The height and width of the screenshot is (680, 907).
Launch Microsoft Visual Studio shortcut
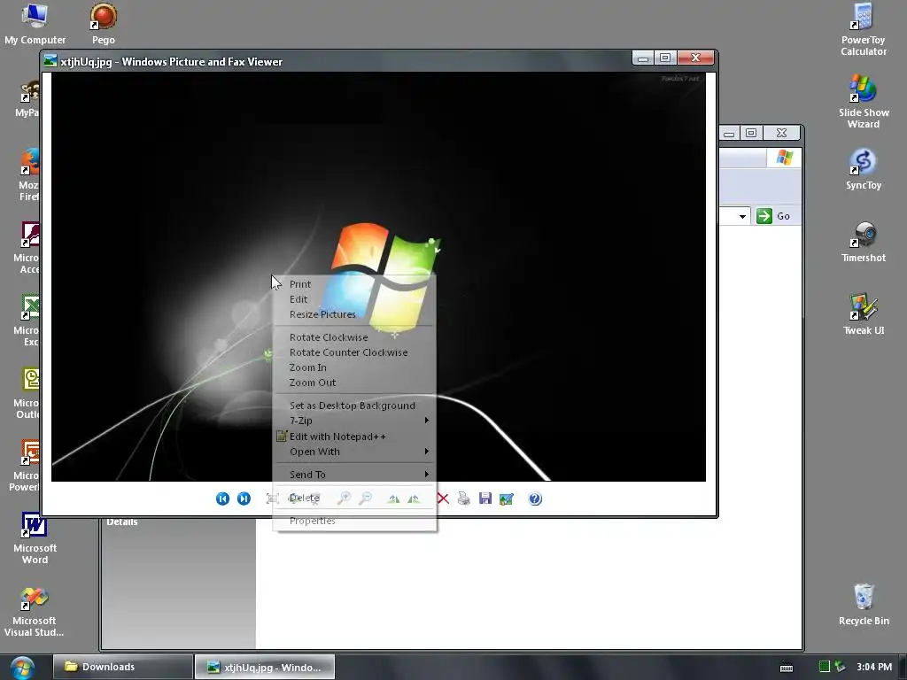point(35,612)
